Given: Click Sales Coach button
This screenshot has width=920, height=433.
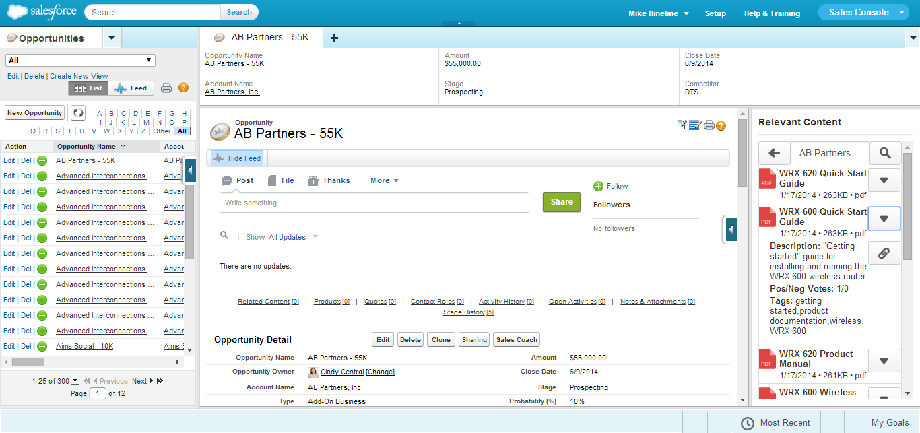Looking at the screenshot, I should 517,340.
